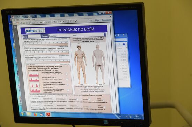Click the volume icon in system tray

(x=127, y=117)
